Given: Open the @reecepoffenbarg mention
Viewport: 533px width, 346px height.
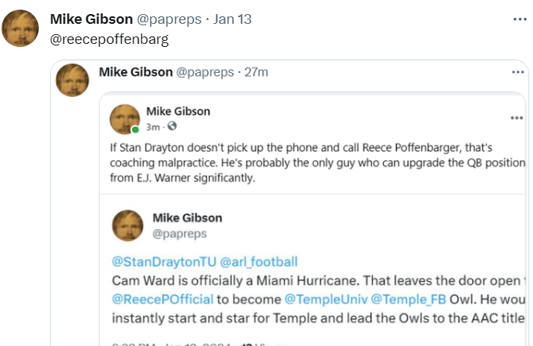Looking at the screenshot, I should point(109,39).
